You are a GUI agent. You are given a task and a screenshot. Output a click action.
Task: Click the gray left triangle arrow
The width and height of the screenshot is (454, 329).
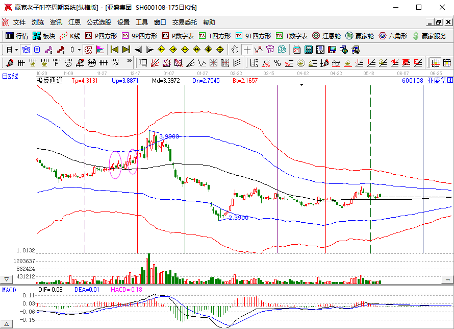pos(138,50)
